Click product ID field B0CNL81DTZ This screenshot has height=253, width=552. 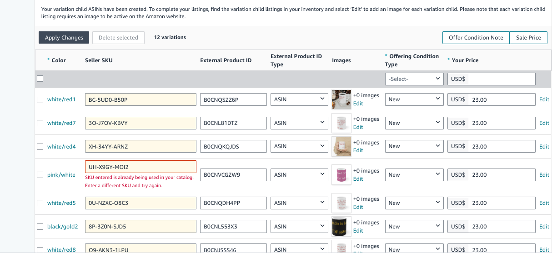coord(233,123)
